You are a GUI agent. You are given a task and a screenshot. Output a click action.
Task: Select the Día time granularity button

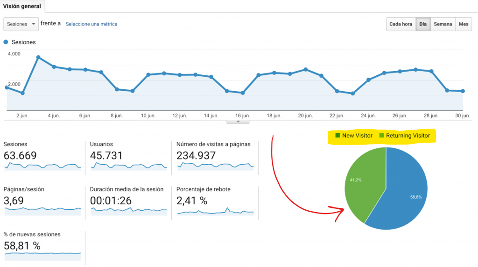point(423,24)
